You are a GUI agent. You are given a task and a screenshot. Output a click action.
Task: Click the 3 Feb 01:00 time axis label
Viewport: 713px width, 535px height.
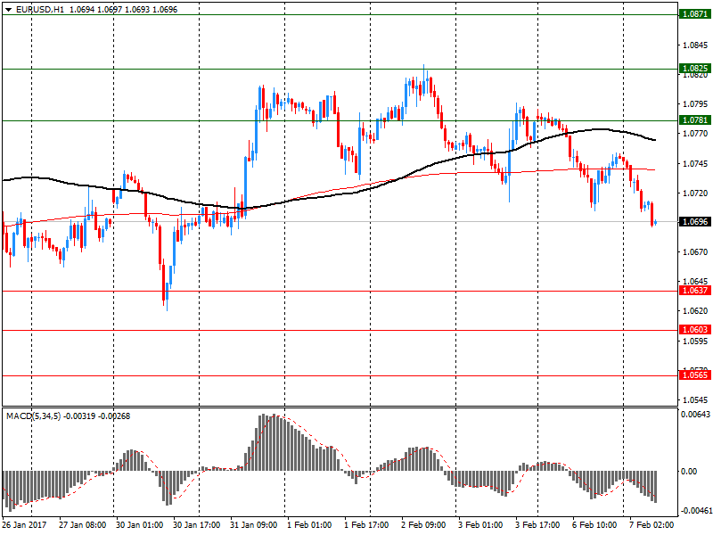pos(480,525)
